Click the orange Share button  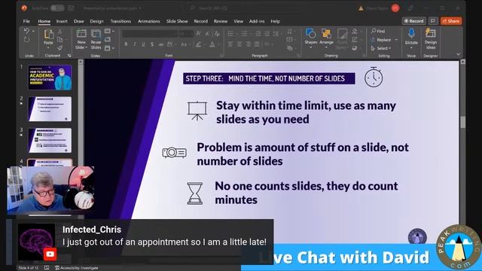coord(451,21)
